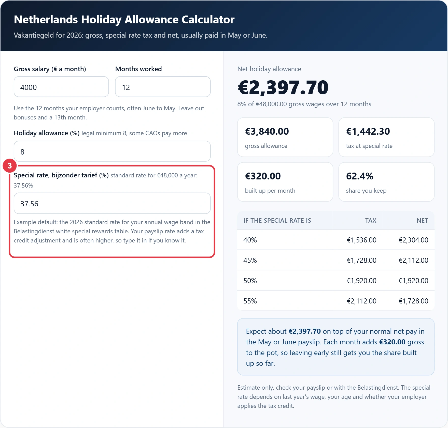This screenshot has height=428, width=448.
Task: Click the €1,442.30 tax at special rate card
Action: [386, 137]
